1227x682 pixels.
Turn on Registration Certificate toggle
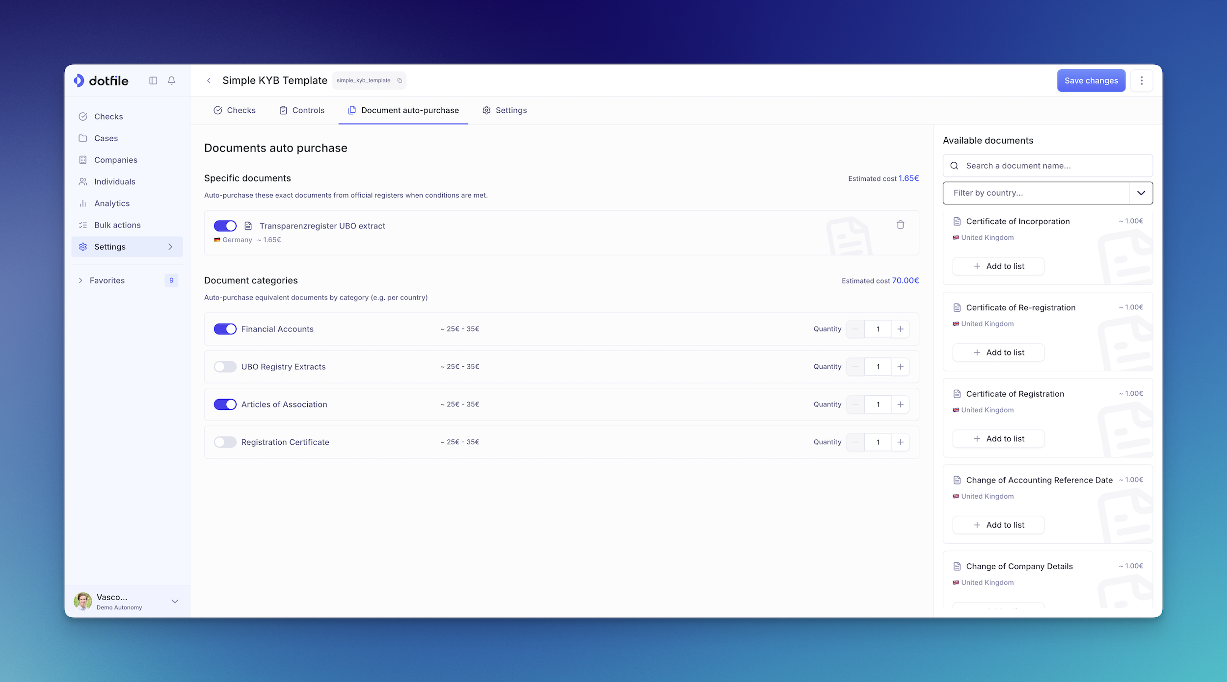(225, 442)
